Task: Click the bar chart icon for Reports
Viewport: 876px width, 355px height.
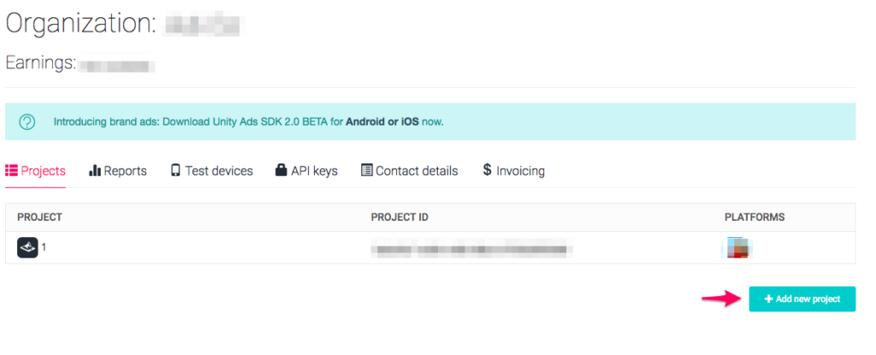Action: pos(95,171)
